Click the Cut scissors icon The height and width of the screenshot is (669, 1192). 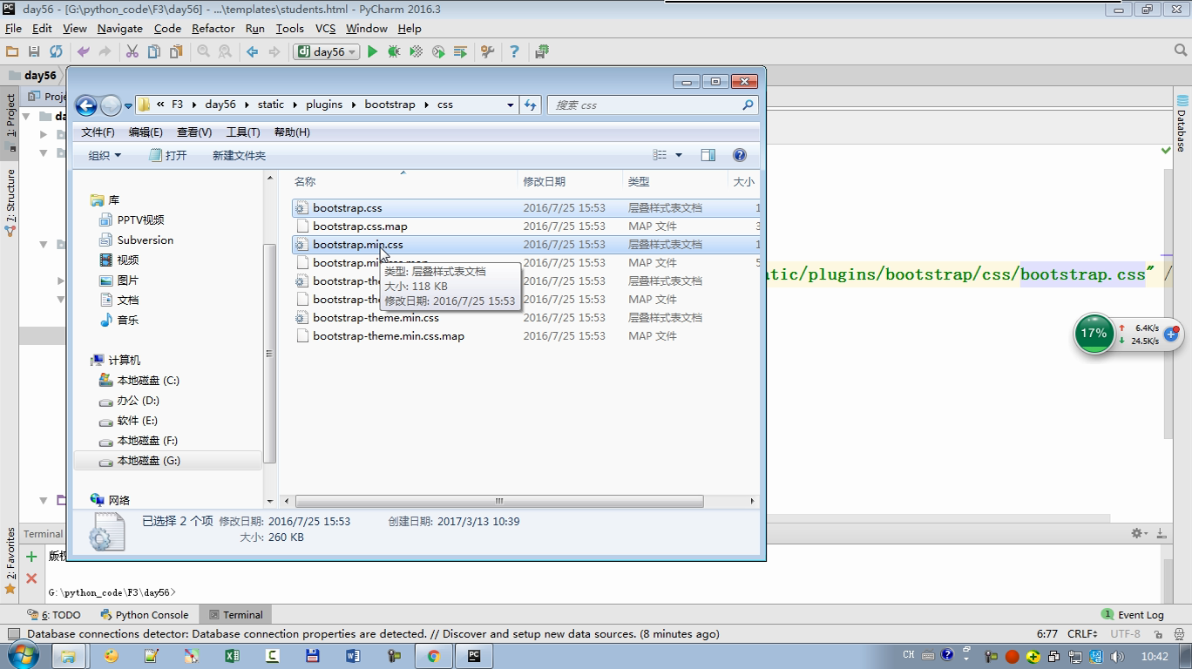click(132, 52)
